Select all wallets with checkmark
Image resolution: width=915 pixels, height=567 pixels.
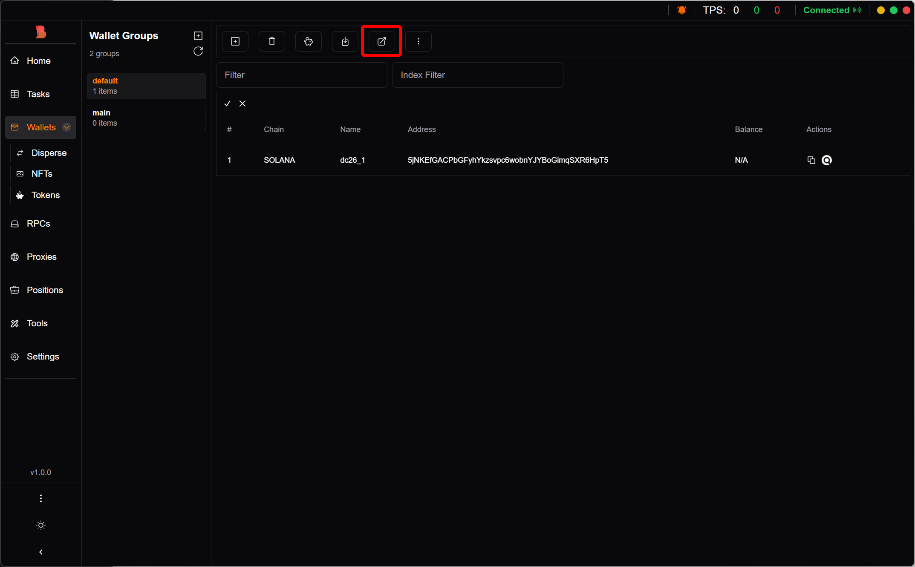click(x=227, y=104)
